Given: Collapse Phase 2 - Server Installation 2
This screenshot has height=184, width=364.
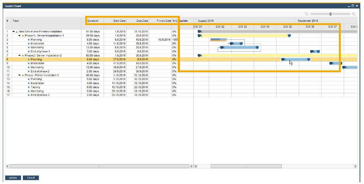Looking at the screenshot, I should 20,55.
